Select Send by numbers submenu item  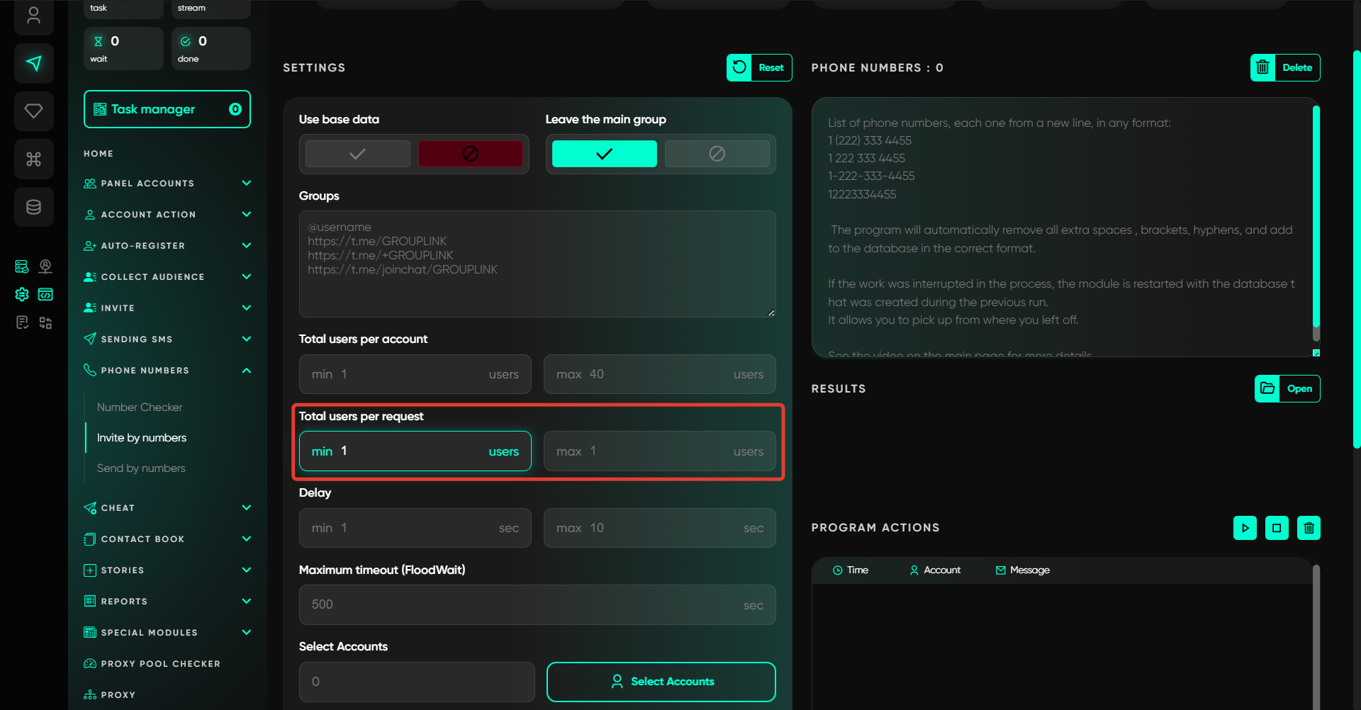pos(141,468)
